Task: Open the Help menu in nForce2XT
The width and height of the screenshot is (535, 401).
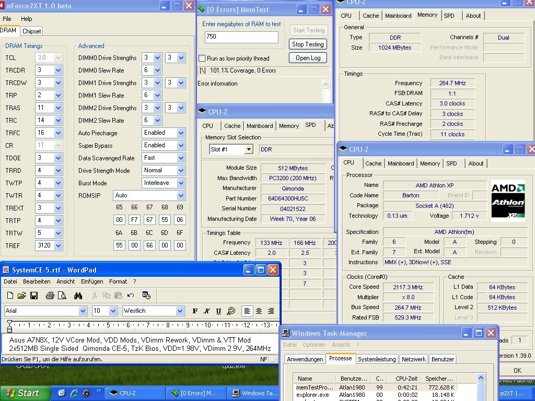Action: pos(26,19)
